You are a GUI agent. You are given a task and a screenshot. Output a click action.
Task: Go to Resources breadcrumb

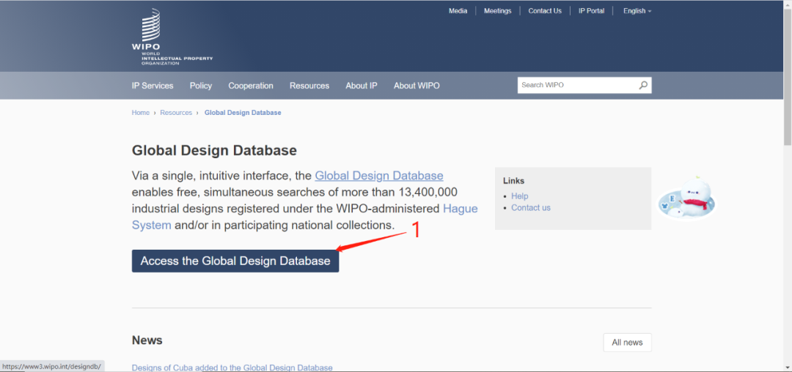pyautogui.click(x=176, y=113)
